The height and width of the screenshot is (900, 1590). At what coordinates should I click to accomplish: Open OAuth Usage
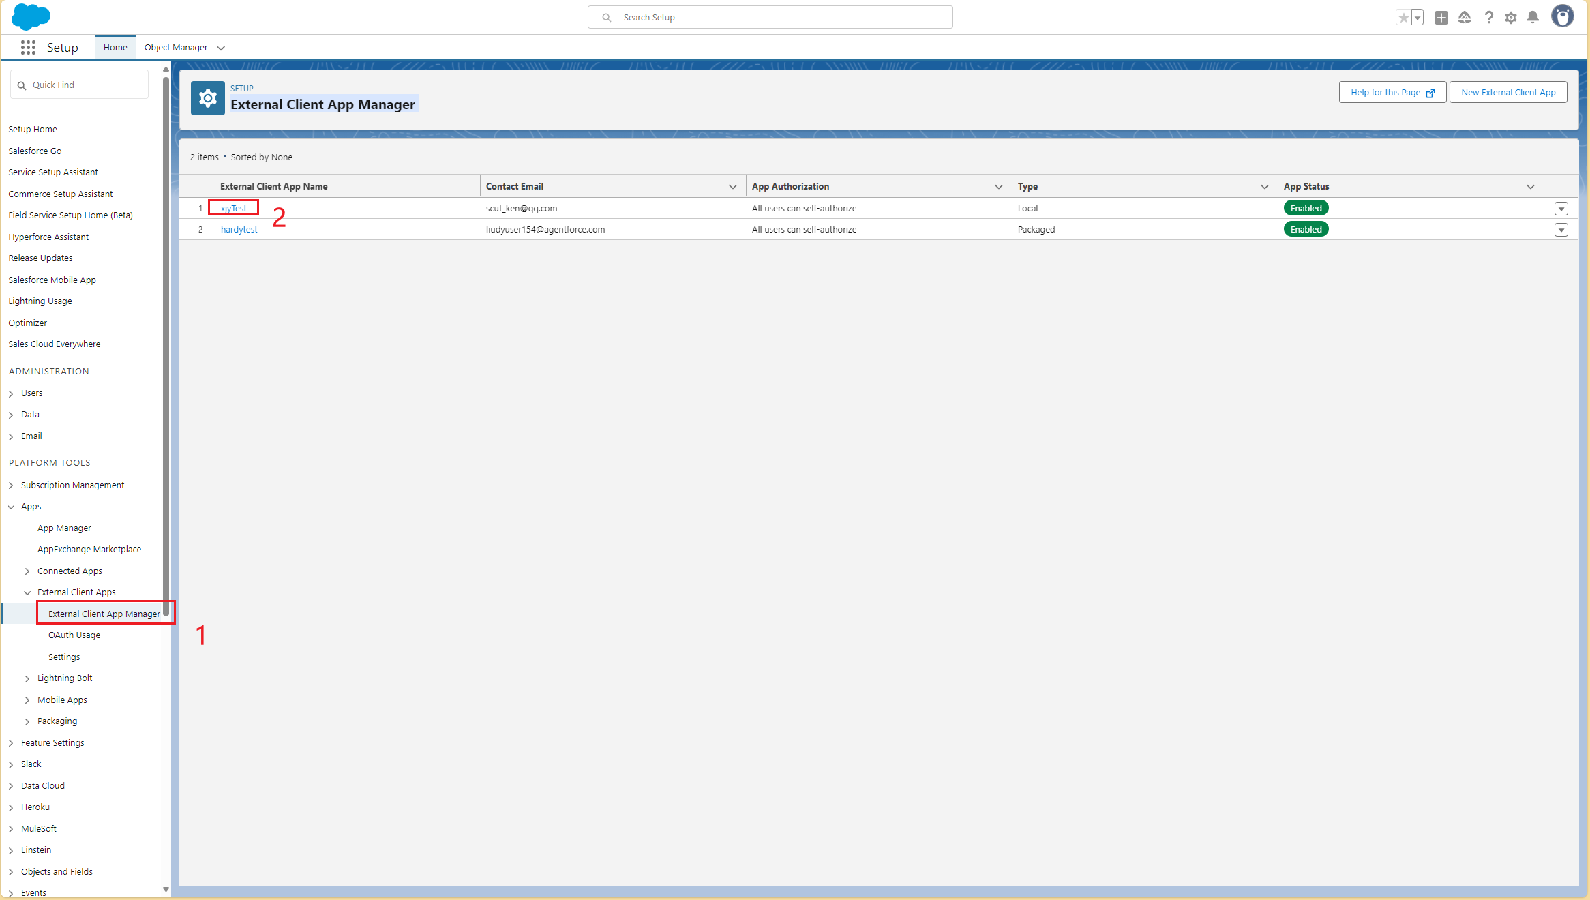tap(74, 635)
